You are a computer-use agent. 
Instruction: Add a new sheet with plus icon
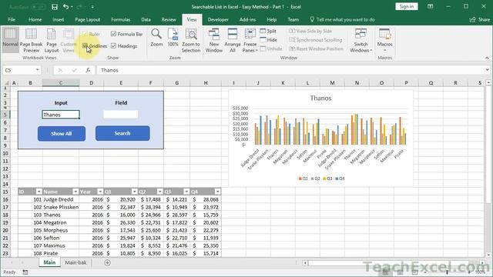click(107, 262)
